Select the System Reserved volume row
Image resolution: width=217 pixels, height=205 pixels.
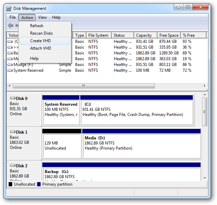107,70
